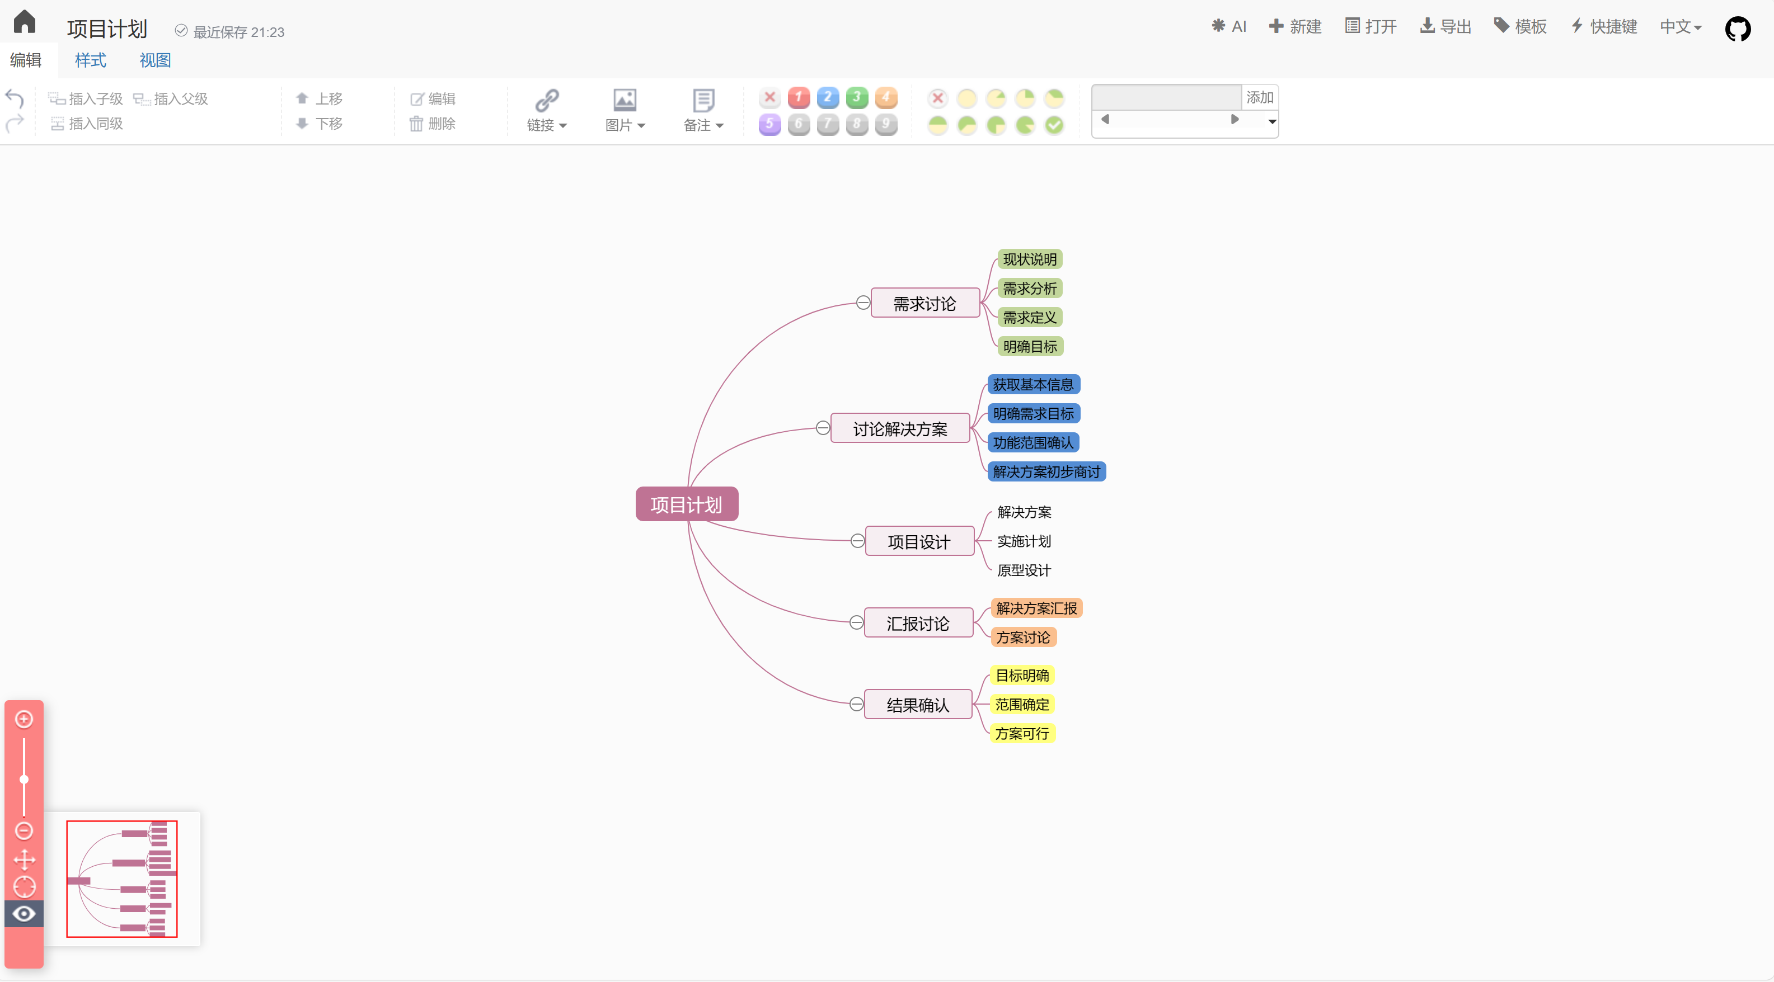Apply the green checkmark progress icon
Viewport: 1774px width, 982px height.
coord(1054,125)
